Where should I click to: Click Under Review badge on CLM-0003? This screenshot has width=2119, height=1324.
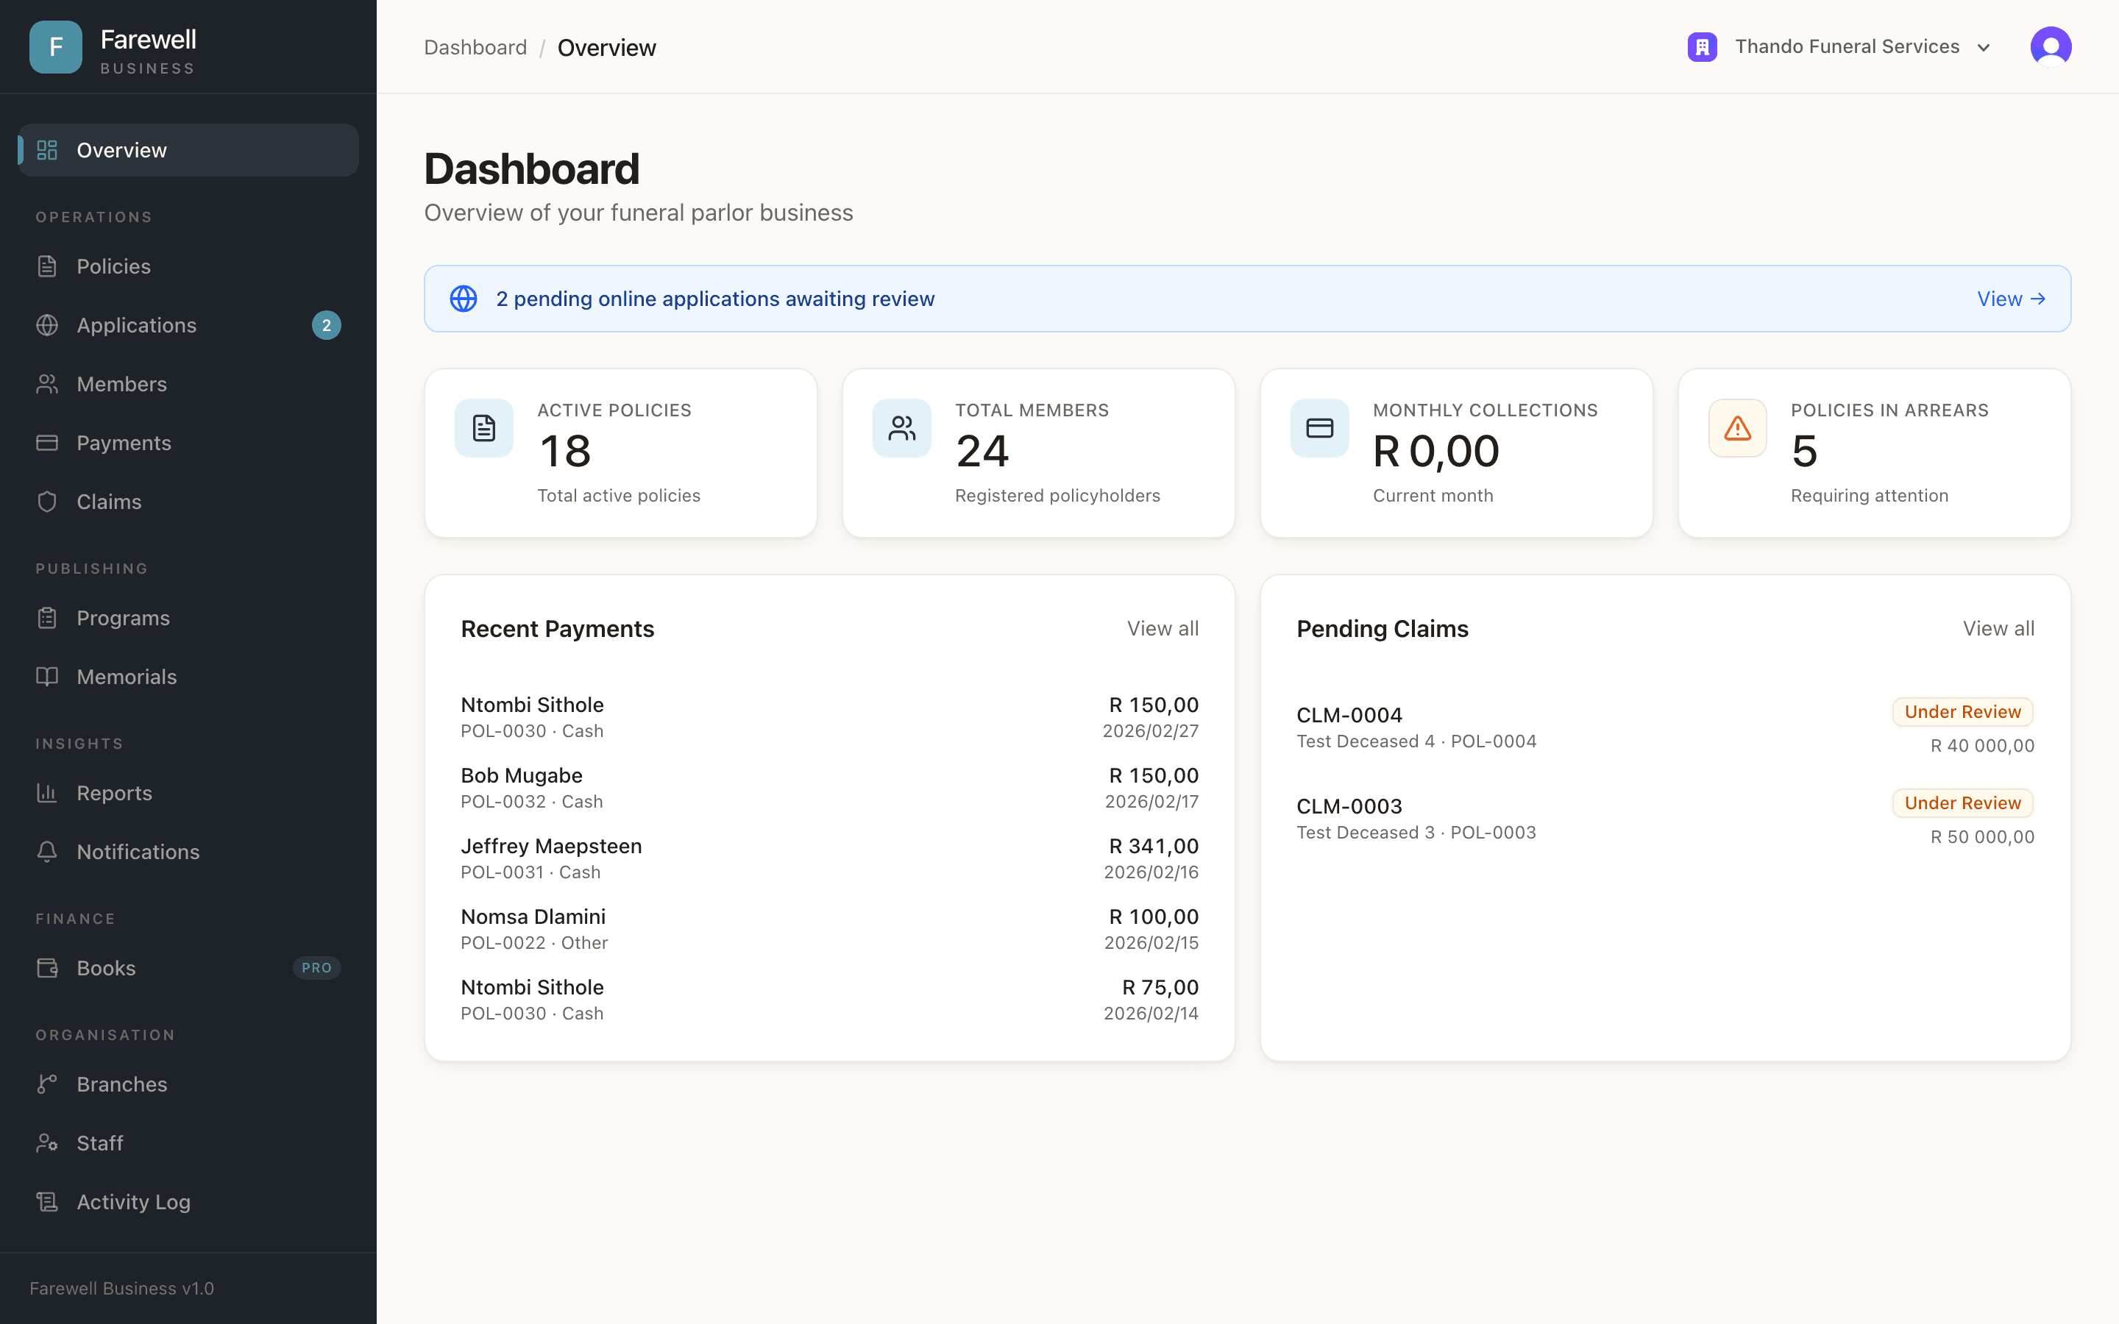[x=1962, y=803]
